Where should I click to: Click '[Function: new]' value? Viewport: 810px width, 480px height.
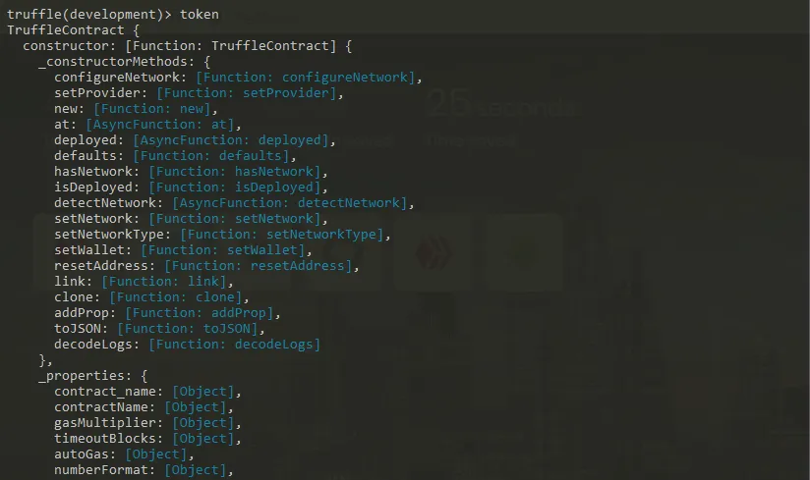[152, 109]
